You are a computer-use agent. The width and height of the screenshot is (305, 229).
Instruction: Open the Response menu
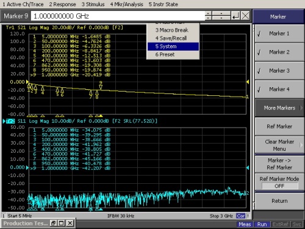(62, 4)
